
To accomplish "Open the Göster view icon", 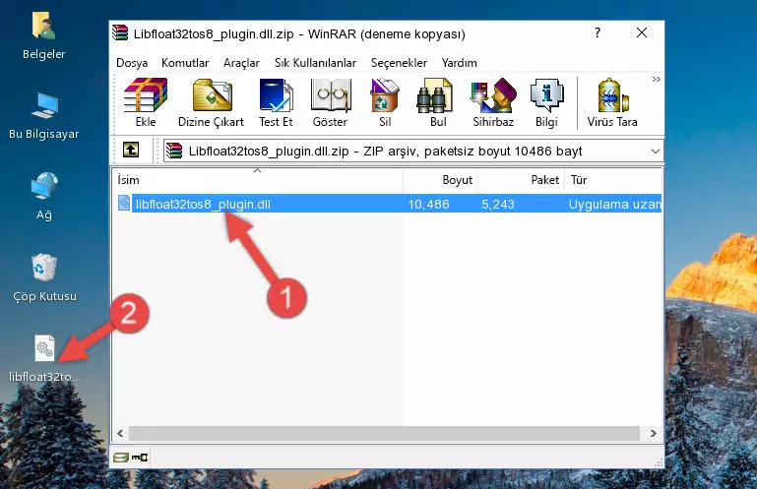I will 330,103.
